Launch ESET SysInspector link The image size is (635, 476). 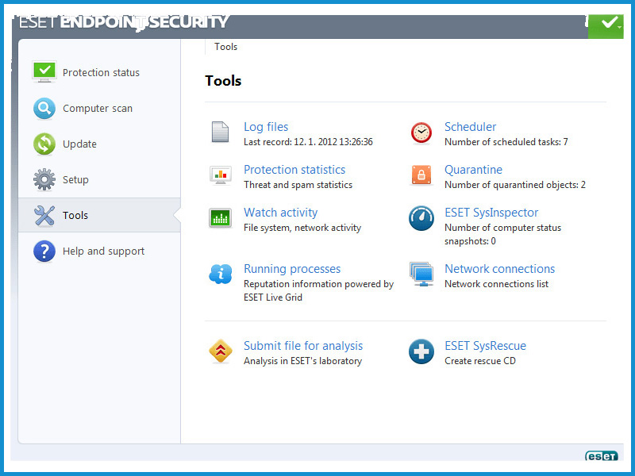(491, 213)
